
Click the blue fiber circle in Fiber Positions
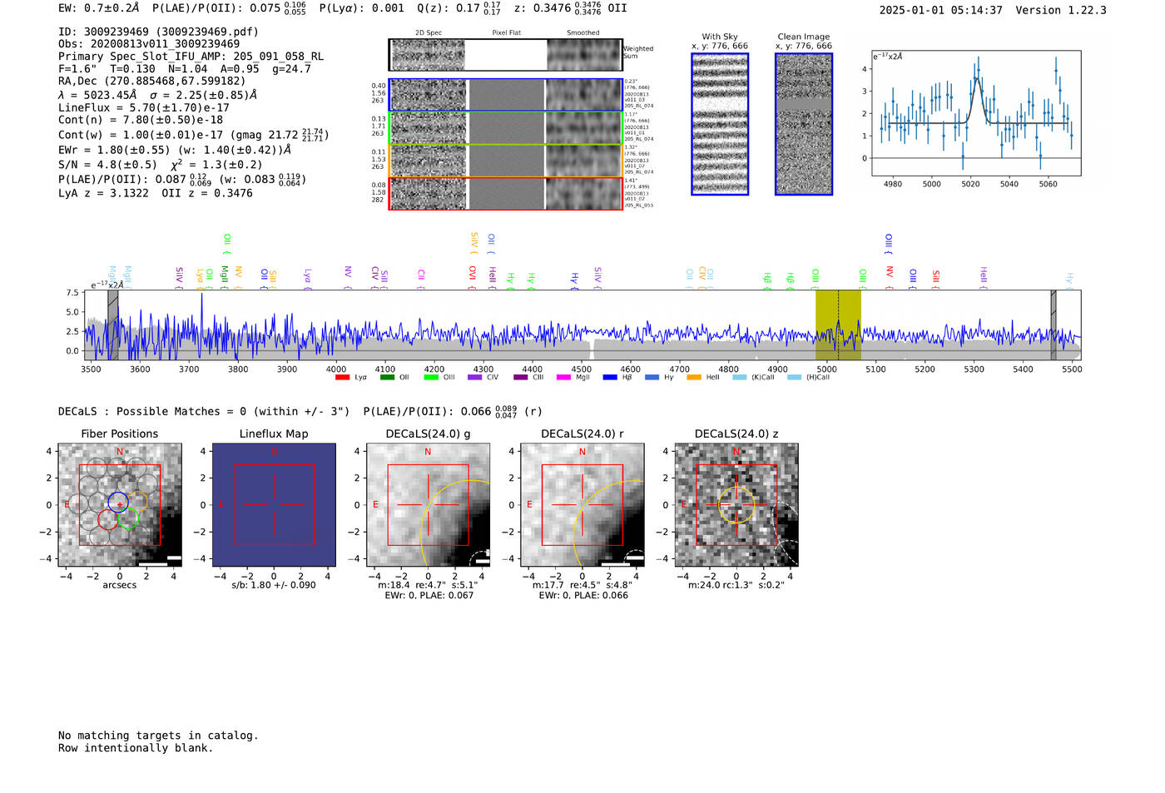tap(118, 502)
